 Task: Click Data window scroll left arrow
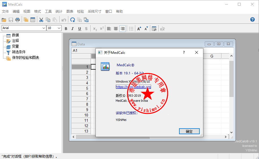[x=73, y=137]
